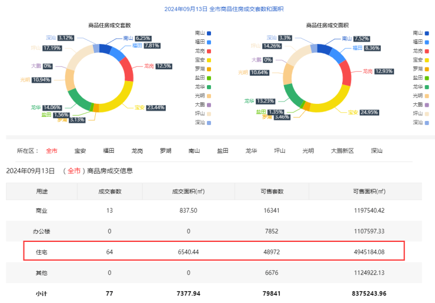Open the 福田 district tab
The height and width of the screenshot is (303, 435).
click(x=109, y=151)
